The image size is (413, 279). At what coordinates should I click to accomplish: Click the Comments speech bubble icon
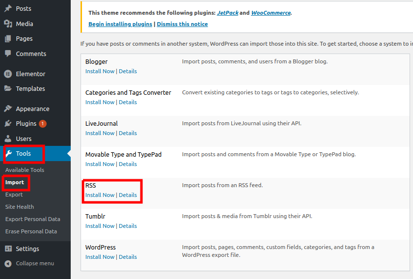8,54
